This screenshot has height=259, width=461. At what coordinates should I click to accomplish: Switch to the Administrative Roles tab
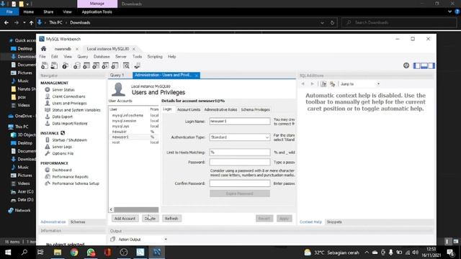pyautogui.click(x=220, y=109)
